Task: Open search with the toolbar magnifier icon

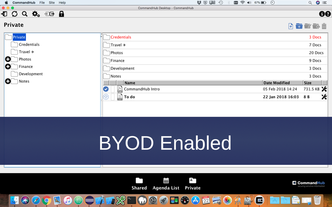Action: coord(25,14)
